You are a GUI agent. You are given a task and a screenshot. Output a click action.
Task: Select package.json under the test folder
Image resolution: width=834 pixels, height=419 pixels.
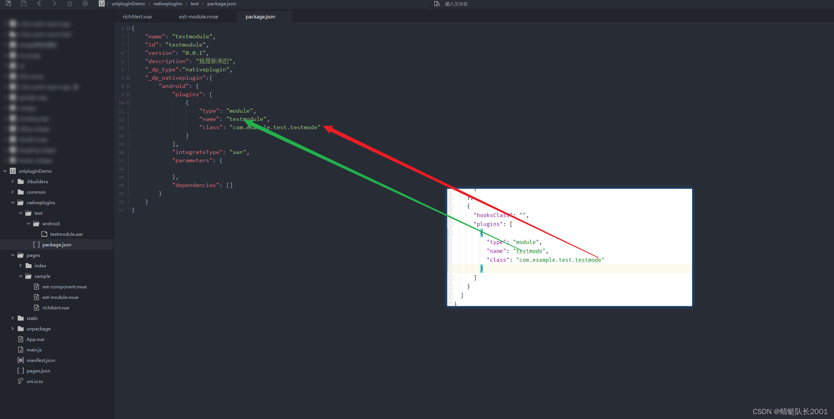coord(57,244)
